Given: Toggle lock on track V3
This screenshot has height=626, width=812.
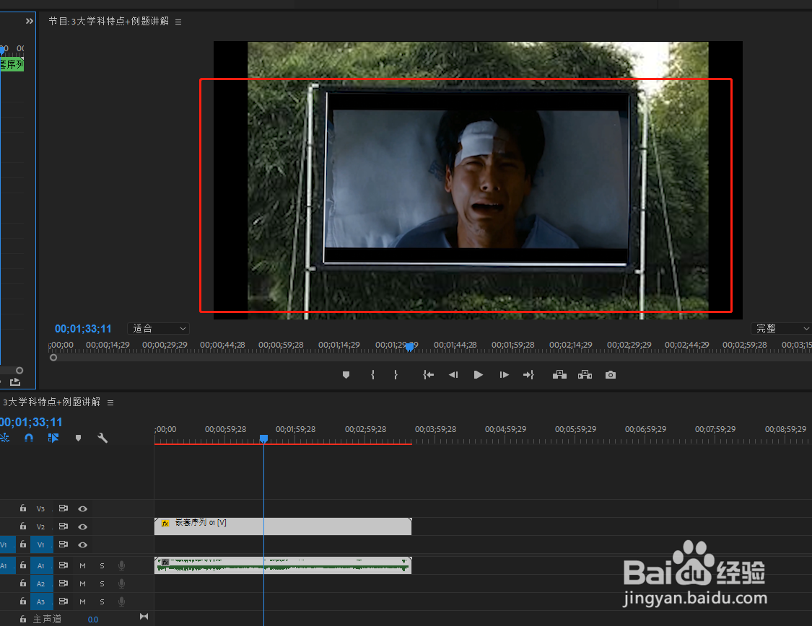Looking at the screenshot, I should (x=23, y=508).
